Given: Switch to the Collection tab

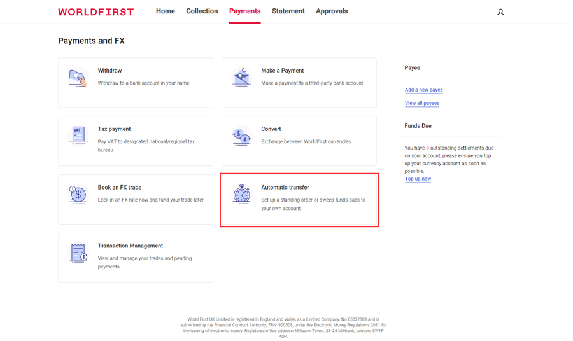Looking at the screenshot, I should pyautogui.click(x=202, y=11).
